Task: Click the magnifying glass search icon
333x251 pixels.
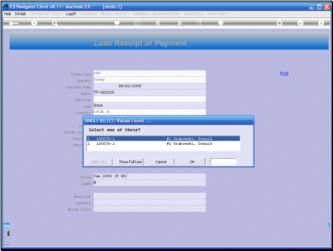Action: (55, 23)
